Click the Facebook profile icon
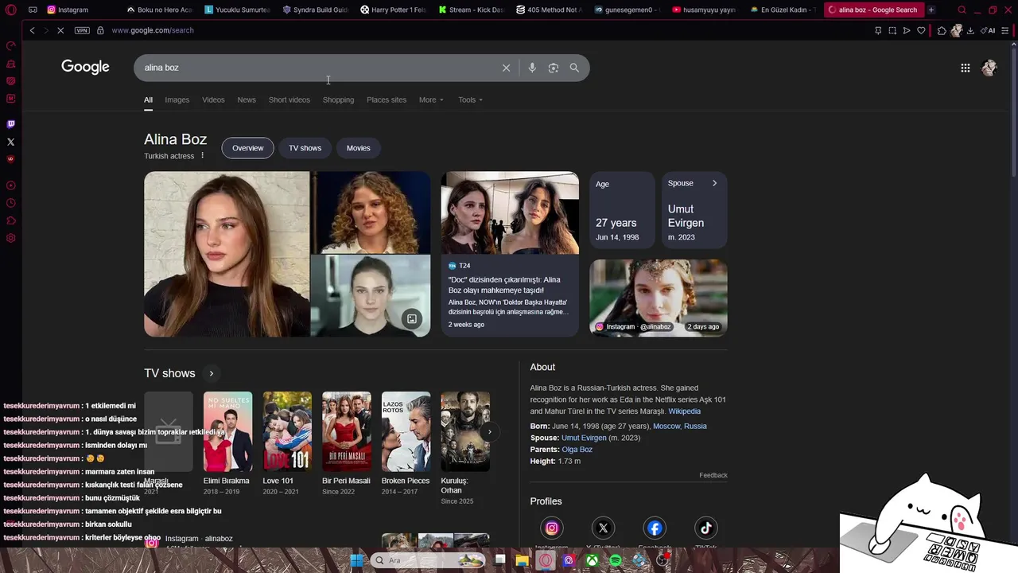 coord(655,528)
